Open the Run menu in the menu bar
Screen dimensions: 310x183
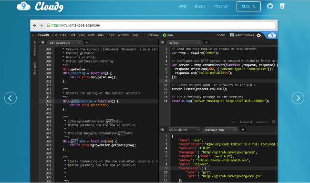coord(101,35)
